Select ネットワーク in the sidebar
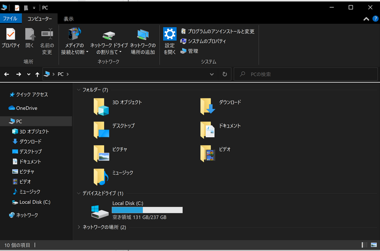Viewport: 380px width, 251px height. [24, 215]
